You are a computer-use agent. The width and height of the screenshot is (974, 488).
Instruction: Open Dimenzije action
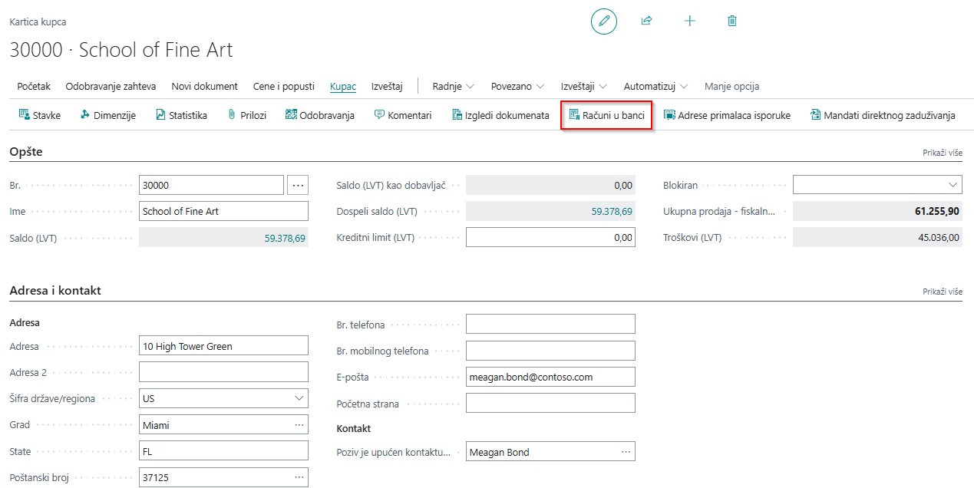pyautogui.click(x=107, y=116)
